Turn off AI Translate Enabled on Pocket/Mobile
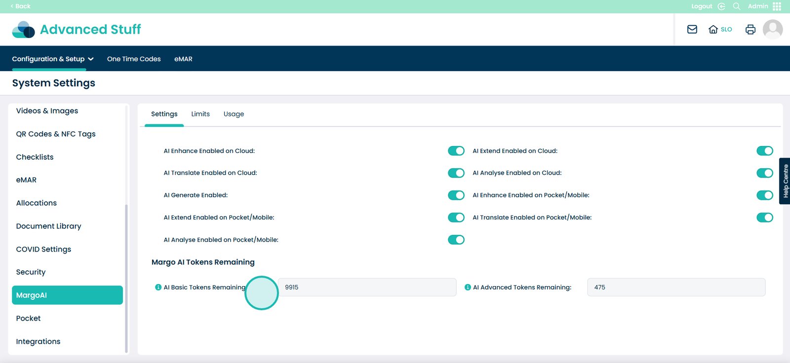The height and width of the screenshot is (363, 790). [764, 218]
